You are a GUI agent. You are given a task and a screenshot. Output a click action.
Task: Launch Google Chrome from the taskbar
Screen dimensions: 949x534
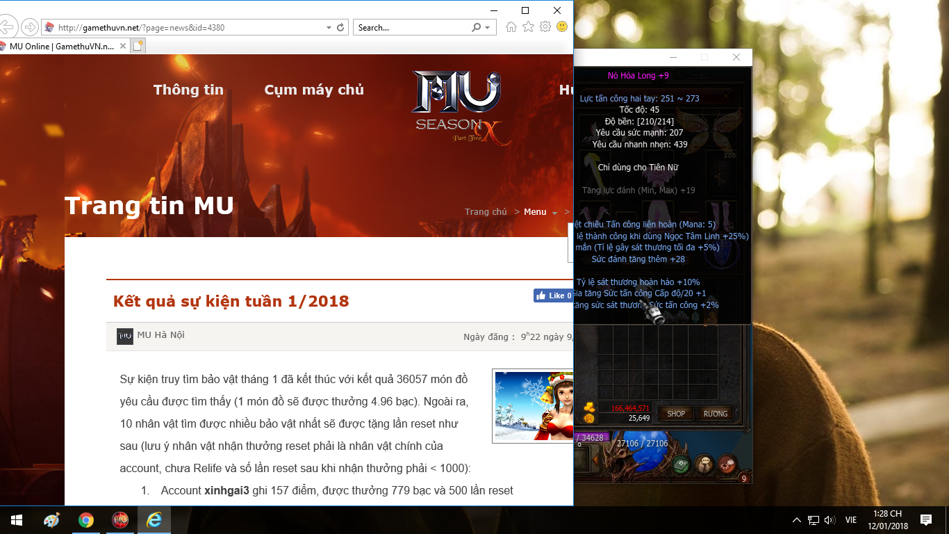pyautogui.click(x=86, y=520)
